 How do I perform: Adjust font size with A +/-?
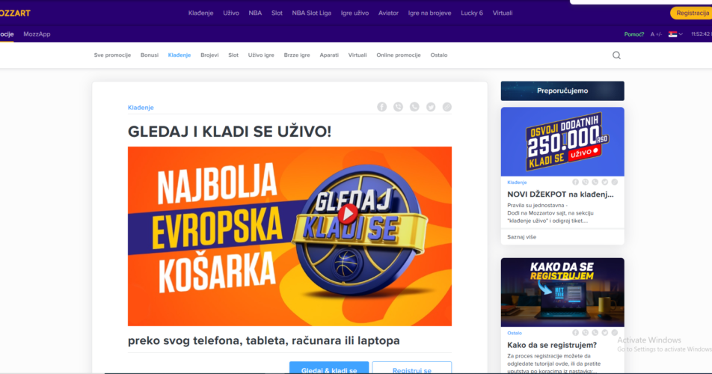pyautogui.click(x=656, y=34)
